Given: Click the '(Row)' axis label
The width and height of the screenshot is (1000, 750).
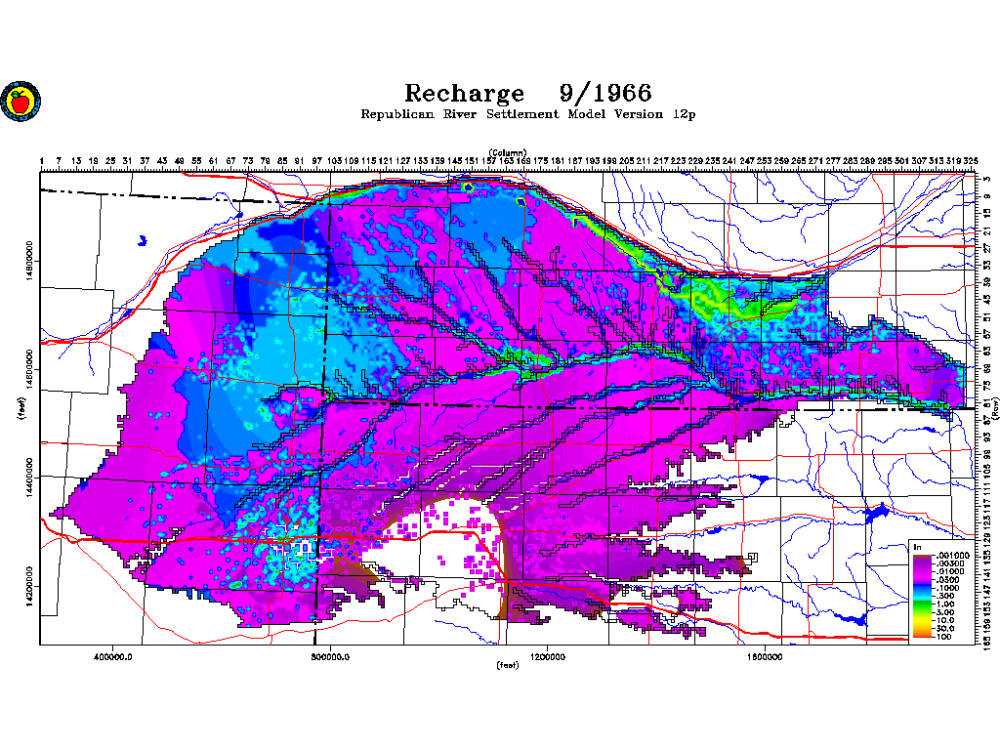Looking at the screenshot, I should [993, 408].
